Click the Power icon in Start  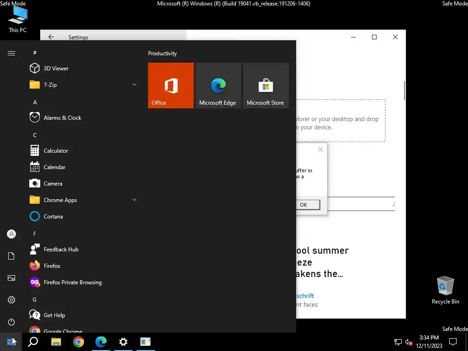point(11,322)
